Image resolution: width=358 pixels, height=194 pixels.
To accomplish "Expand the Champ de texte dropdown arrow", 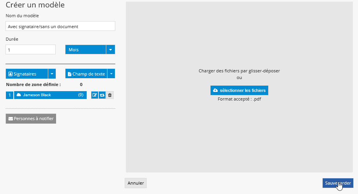I will [111, 74].
